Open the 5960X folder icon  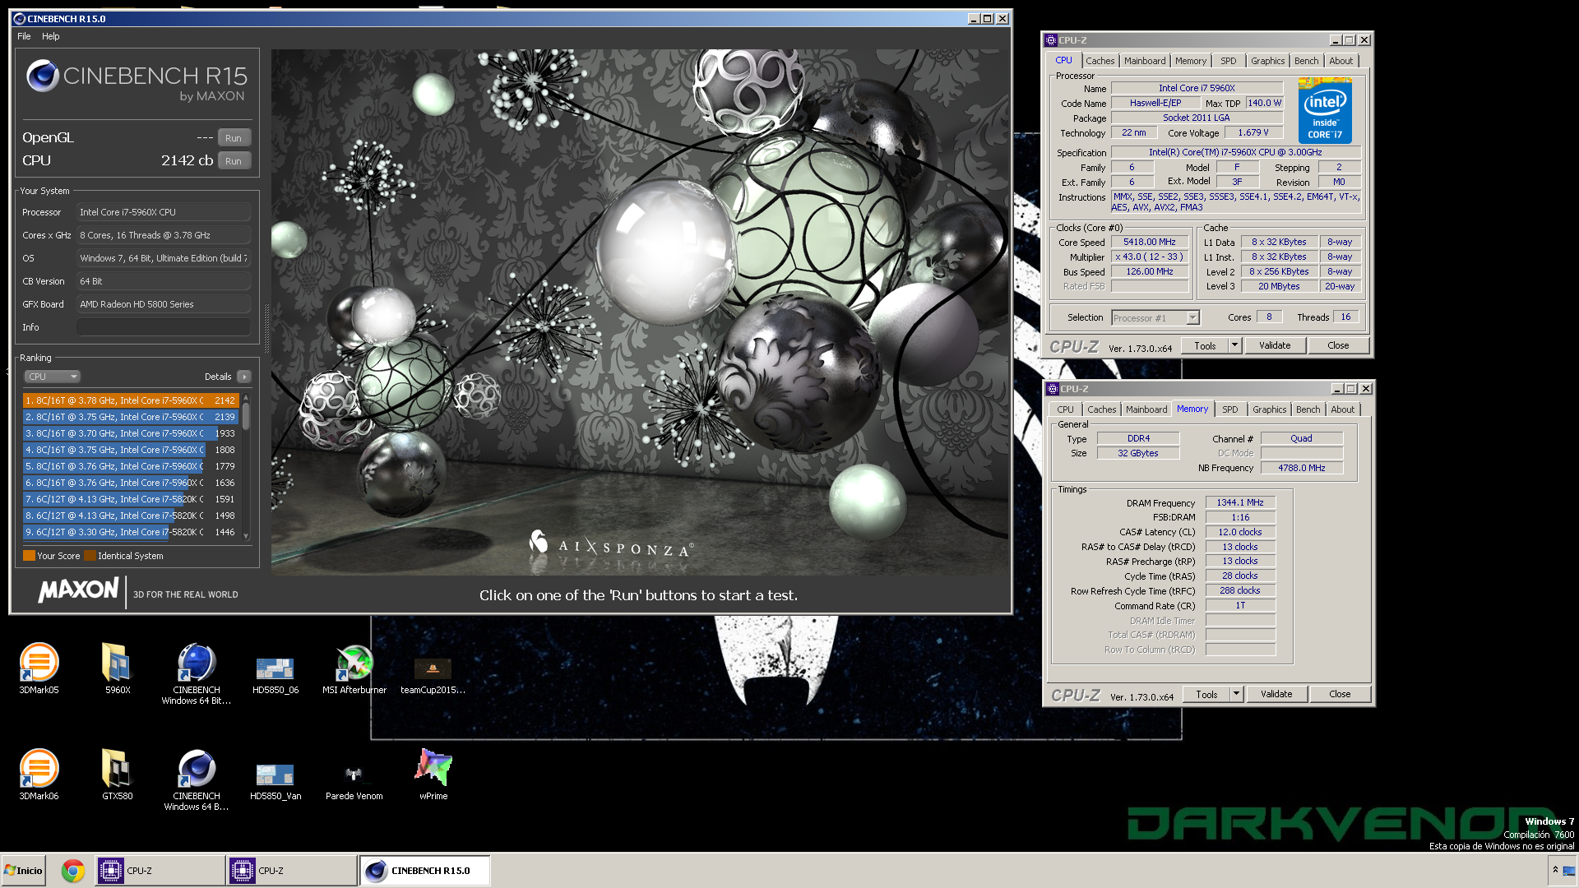pyautogui.click(x=118, y=668)
